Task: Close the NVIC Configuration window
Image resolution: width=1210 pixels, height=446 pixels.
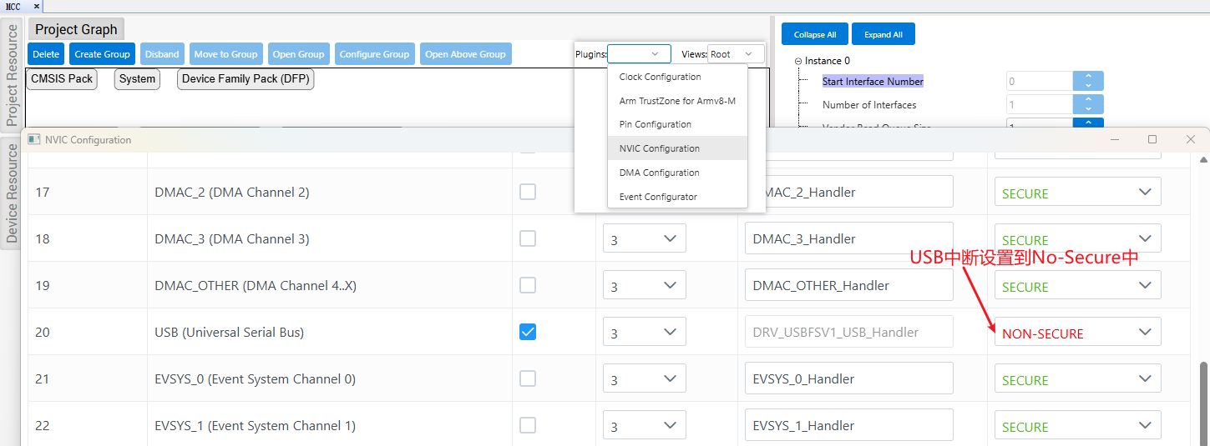Action: tap(1191, 139)
